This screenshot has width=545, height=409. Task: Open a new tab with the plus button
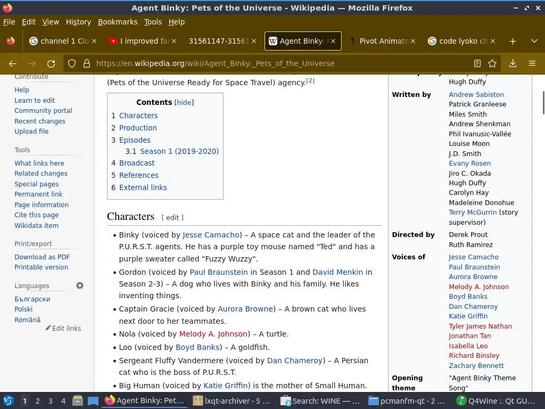513,41
